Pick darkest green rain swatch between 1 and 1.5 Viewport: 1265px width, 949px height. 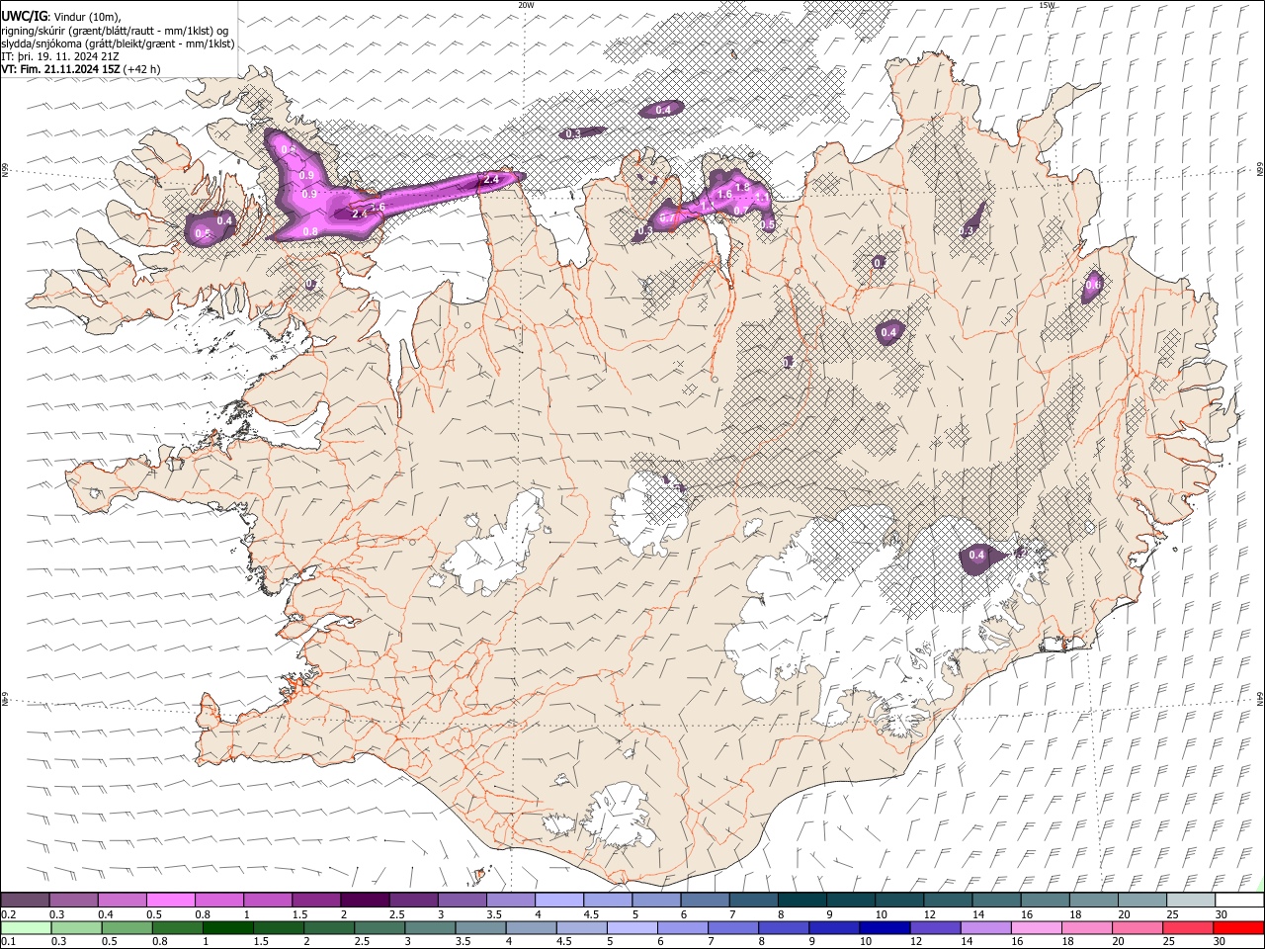[228, 927]
